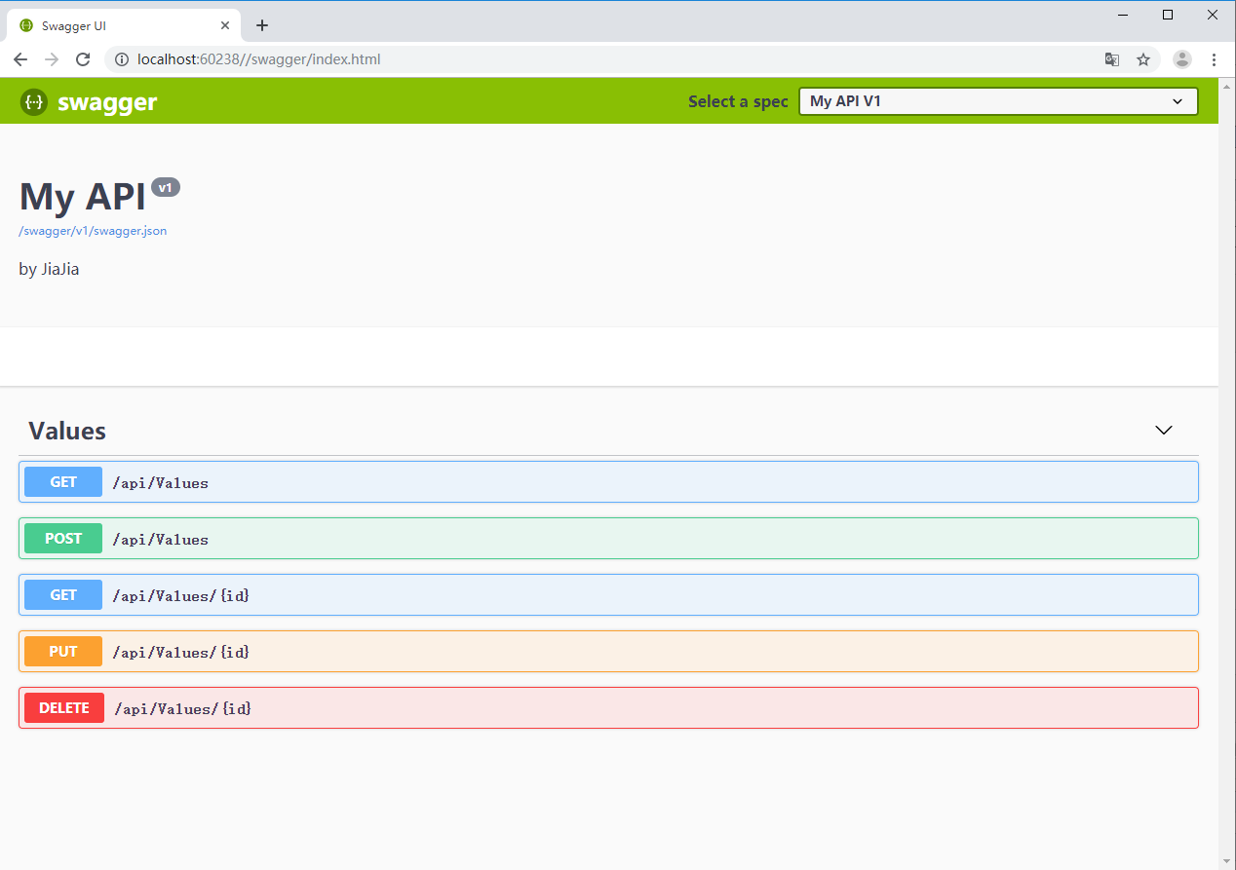Click the browser forward arrow
1236x870 pixels.
coord(52,59)
